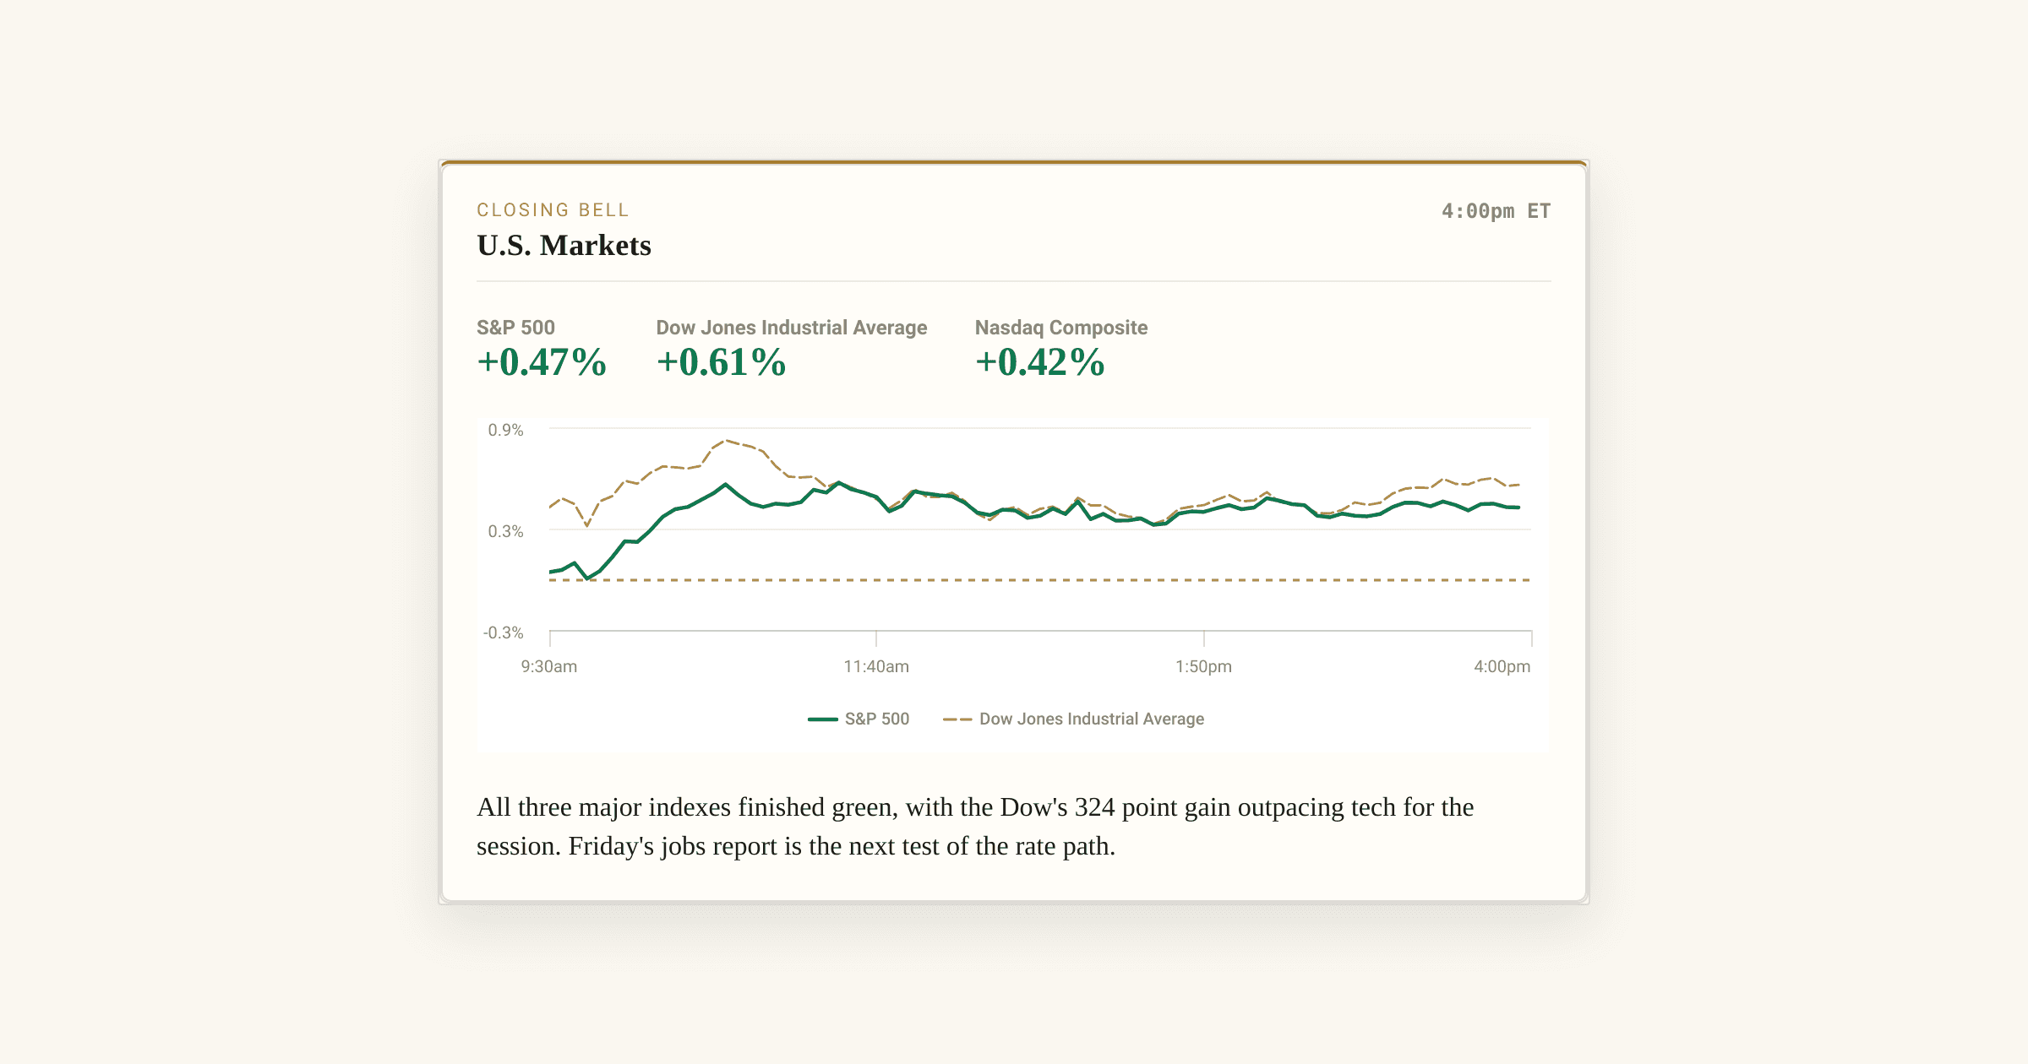The width and height of the screenshot is (2028, 1064).
Task: Click the 0.9% y-axis label
Action: point(505,430)
